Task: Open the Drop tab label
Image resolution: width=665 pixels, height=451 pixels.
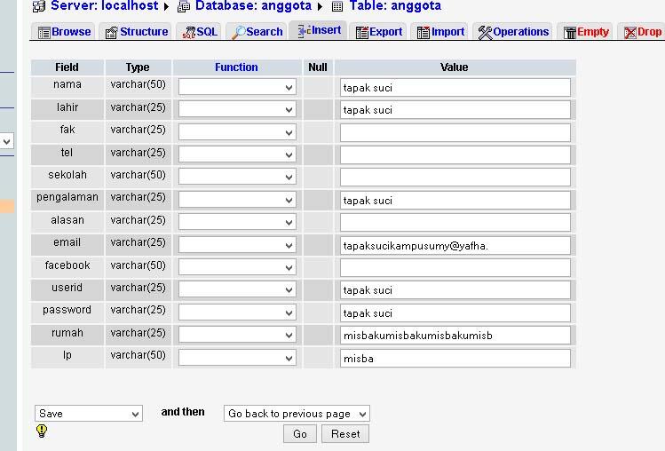Action: point(649,32)
